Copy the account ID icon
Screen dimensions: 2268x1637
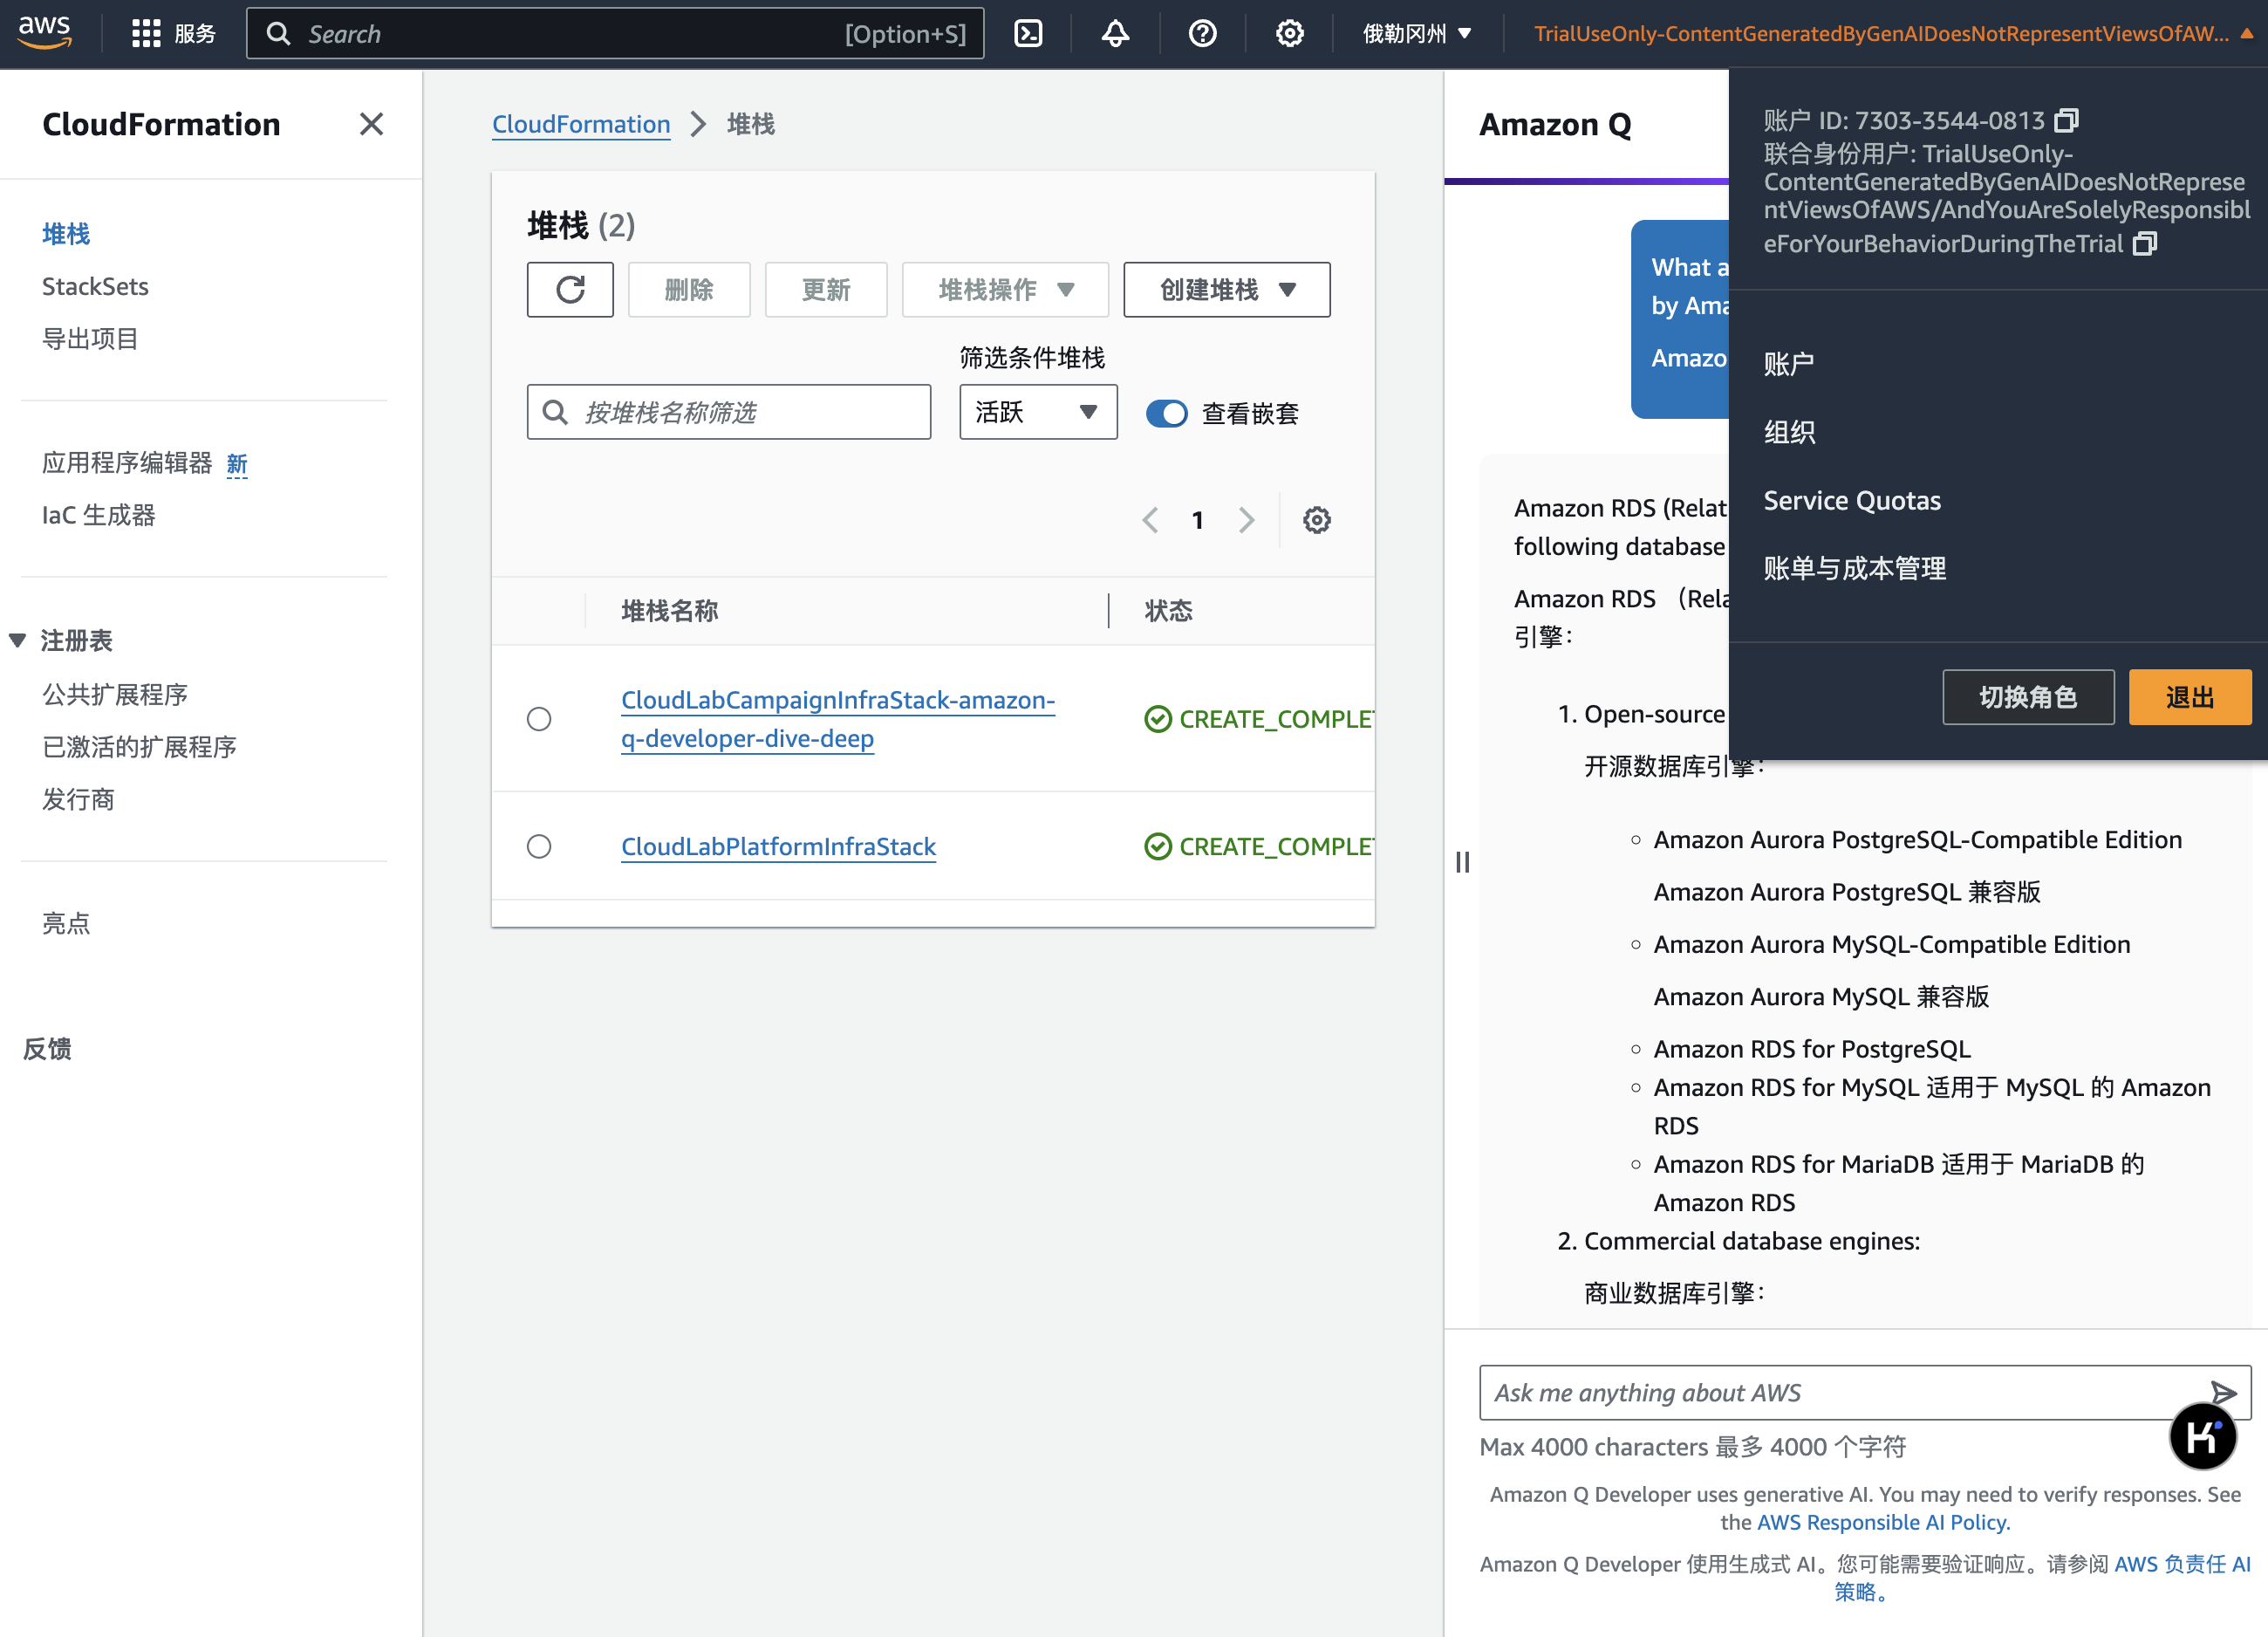pyautogui.click(x=2066, y=121)
